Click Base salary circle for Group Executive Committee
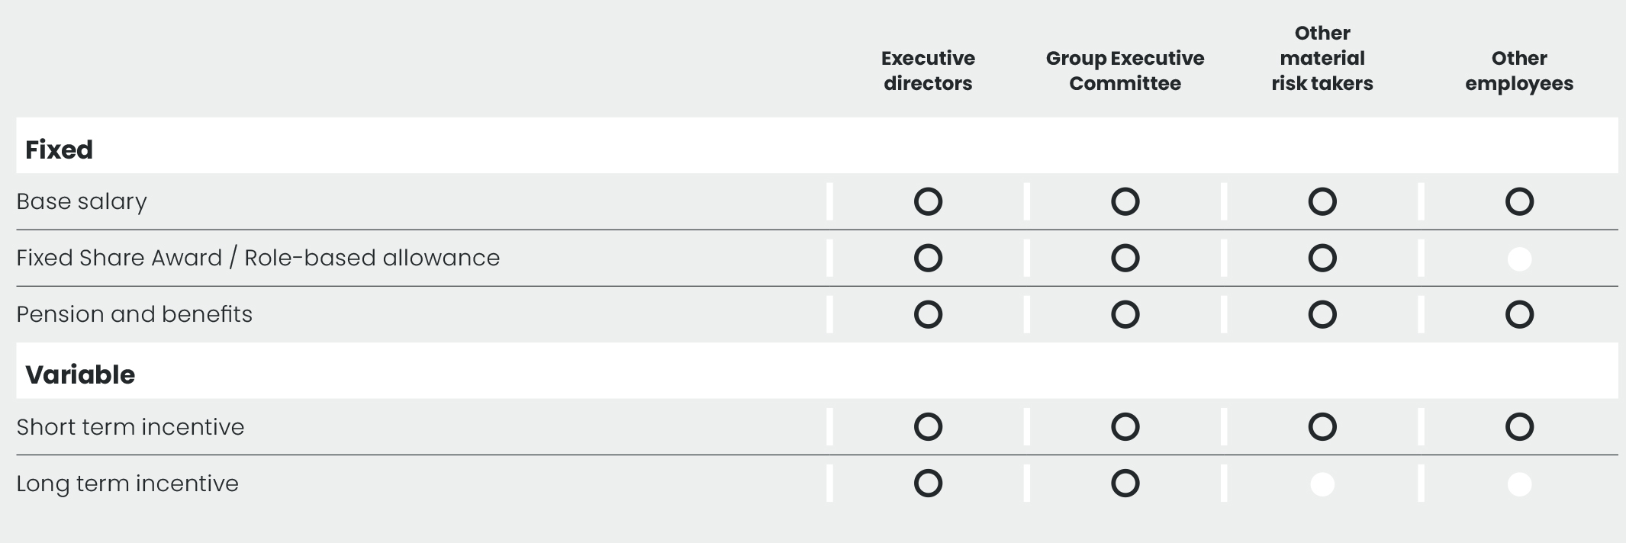Screen dimensions: 1626x543 [x=1125, y=202]
